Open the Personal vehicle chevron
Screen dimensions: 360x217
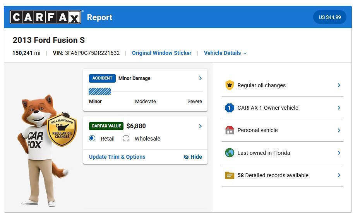click(339, 130)
